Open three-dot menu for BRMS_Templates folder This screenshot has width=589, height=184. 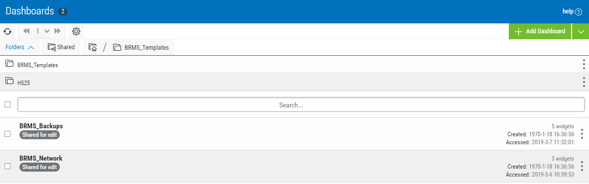click(x=584, y=65)
